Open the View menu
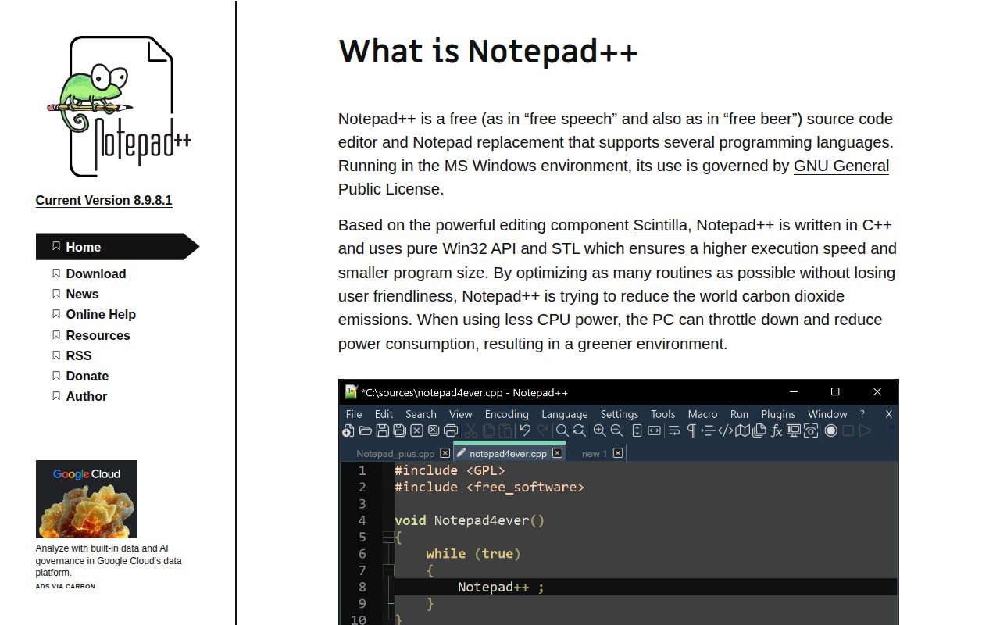Viewport: 1000px width, 625px height. click(x=461, y=414)
